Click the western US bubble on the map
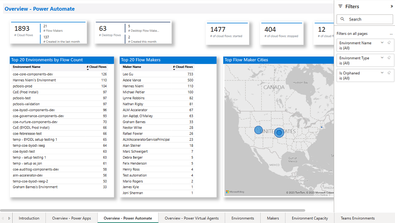This screenshot has height=223, width=395. click(x=258, y=130)
